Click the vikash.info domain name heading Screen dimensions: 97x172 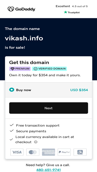(24, 38)
